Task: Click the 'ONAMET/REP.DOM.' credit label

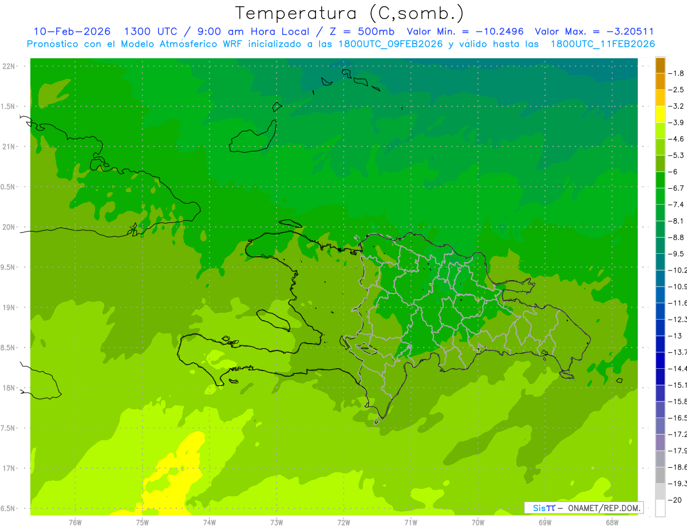Action: point(603,508)
